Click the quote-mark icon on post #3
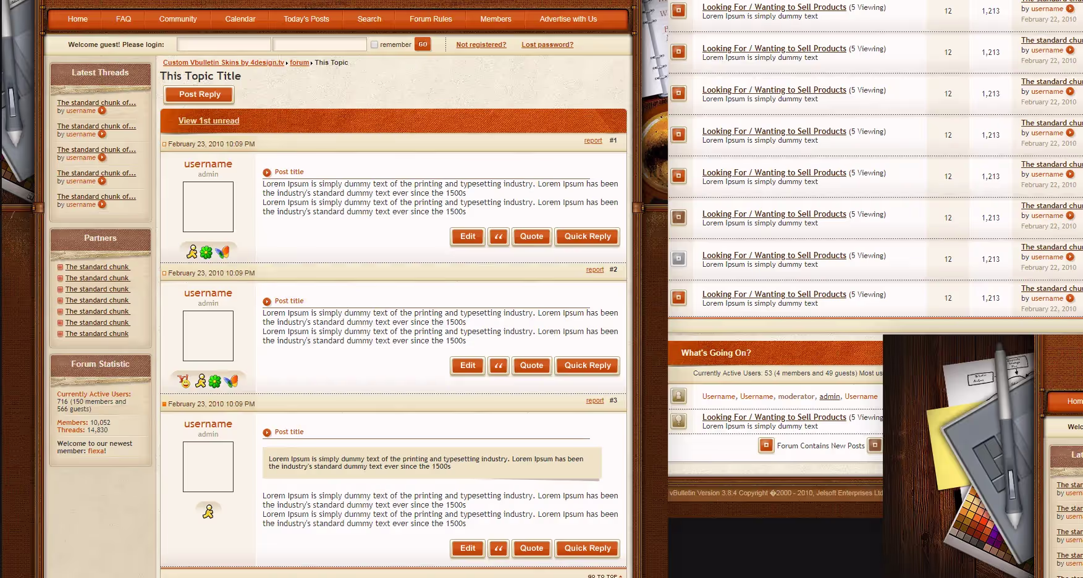Screen dimensions: 1083x578 (499, 548)
